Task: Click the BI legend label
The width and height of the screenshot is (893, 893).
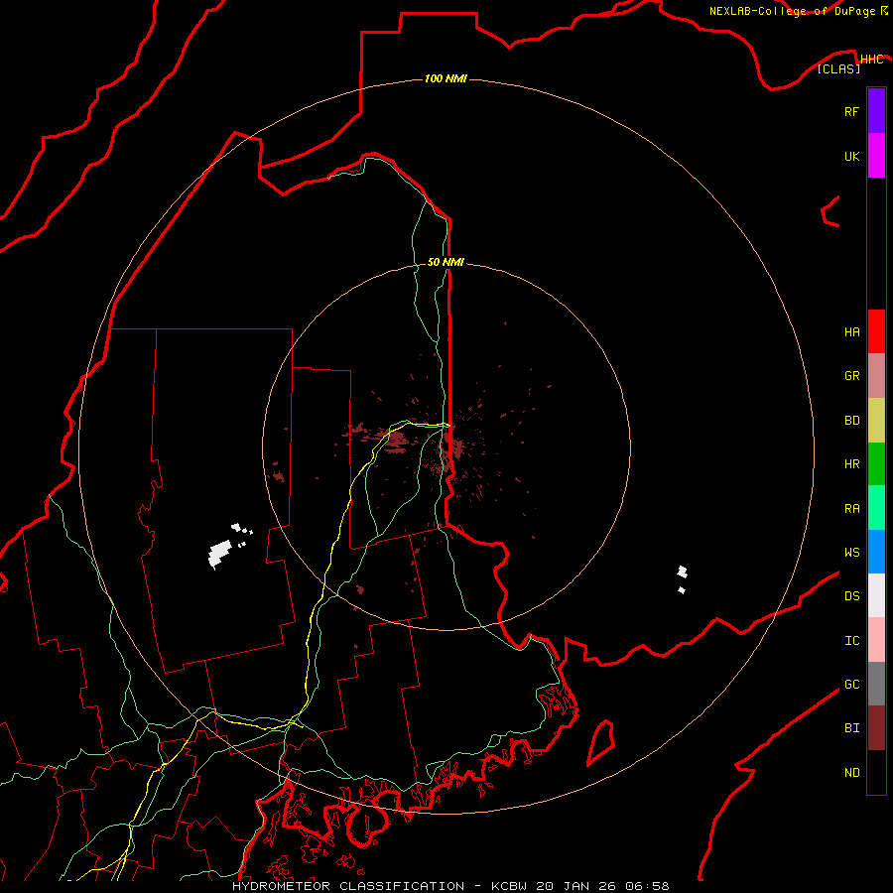Action: click(851, 728)
